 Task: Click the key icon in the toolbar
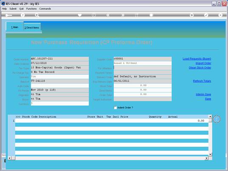pos(8,15)
